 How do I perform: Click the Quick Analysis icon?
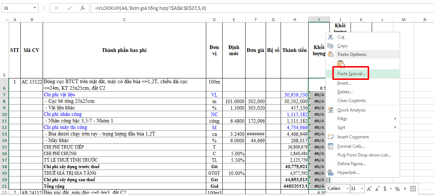coord(331,110)
